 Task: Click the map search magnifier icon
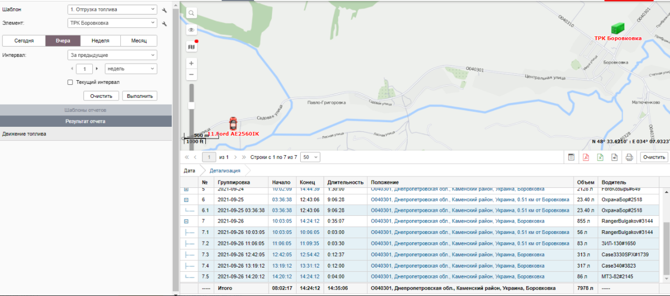pos(191,13)
